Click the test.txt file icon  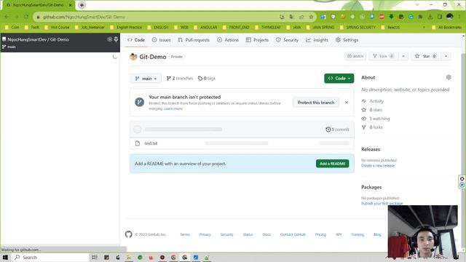(138, 143)
